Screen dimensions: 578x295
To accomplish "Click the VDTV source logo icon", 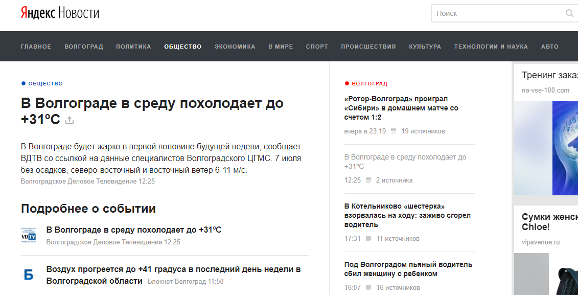I will [29, 235].
